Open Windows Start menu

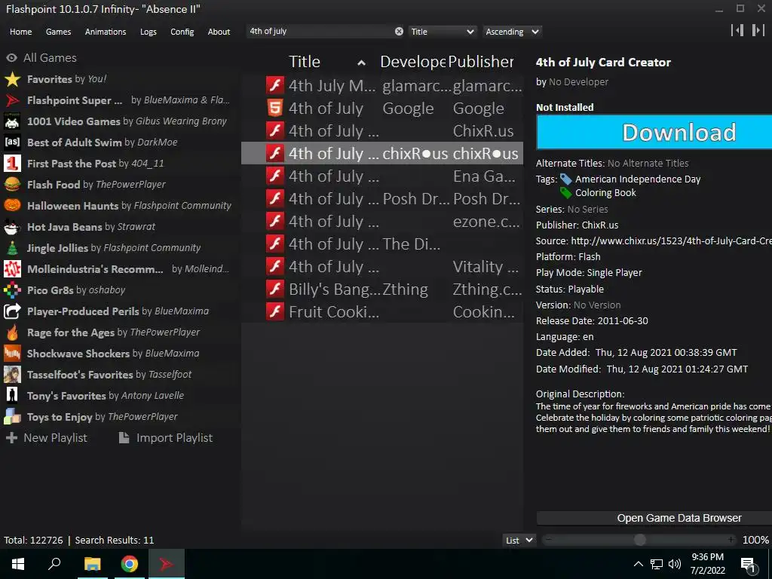(x=18, y=564)
